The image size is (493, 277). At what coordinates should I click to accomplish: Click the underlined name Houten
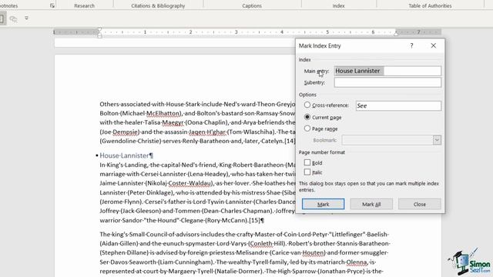(x=312, y=252)
